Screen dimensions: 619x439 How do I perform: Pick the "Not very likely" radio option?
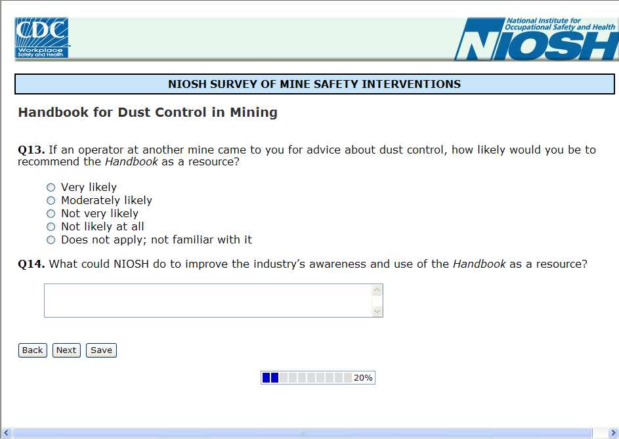pos(51,214)
